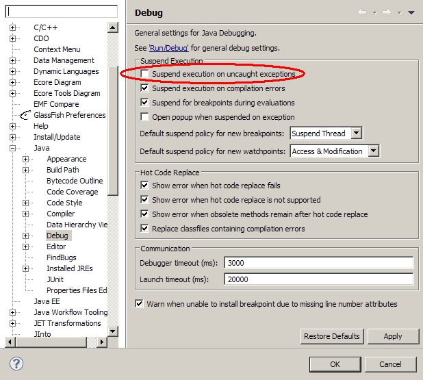
Task: Select the Code Coverage item
Action: (73, 192)
